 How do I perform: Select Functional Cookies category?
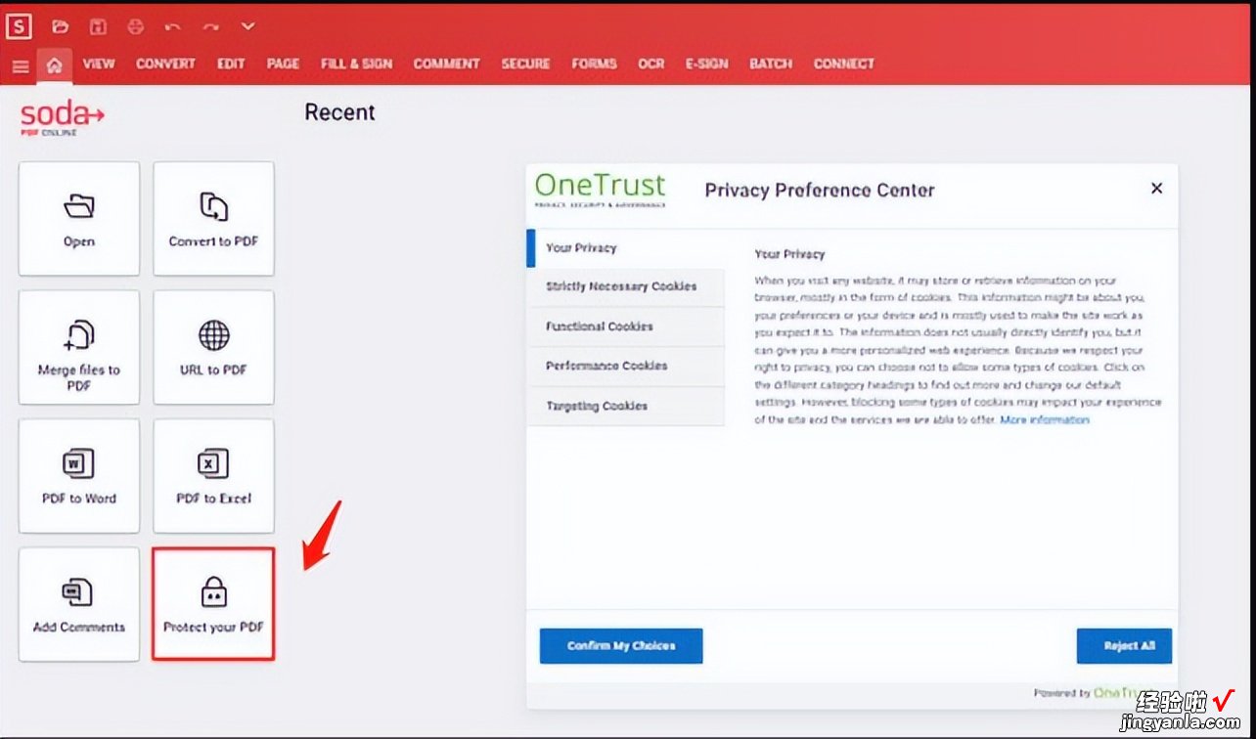626,326
